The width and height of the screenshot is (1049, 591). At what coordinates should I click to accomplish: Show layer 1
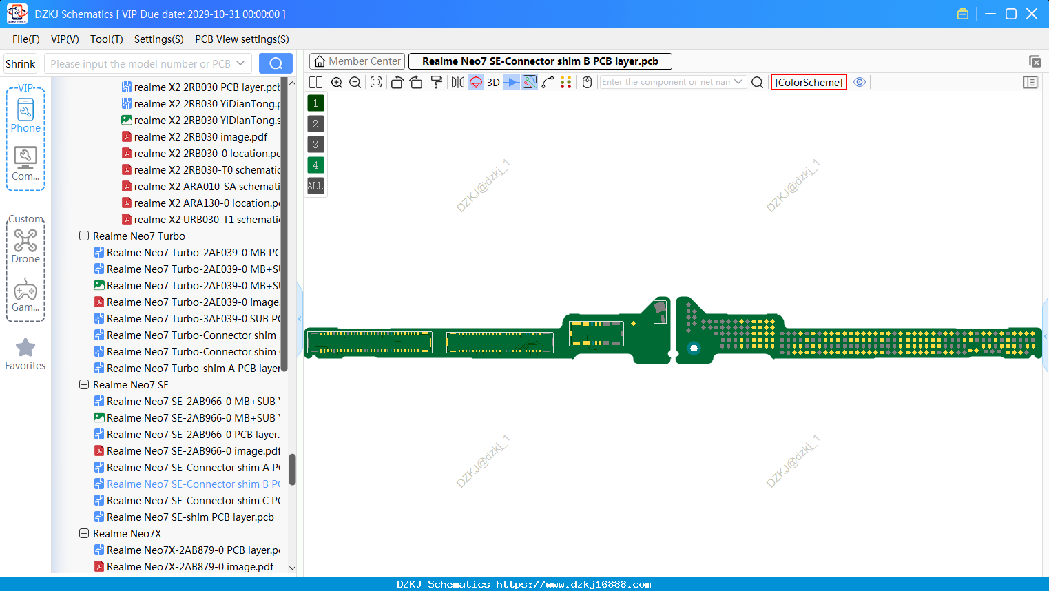315,103
